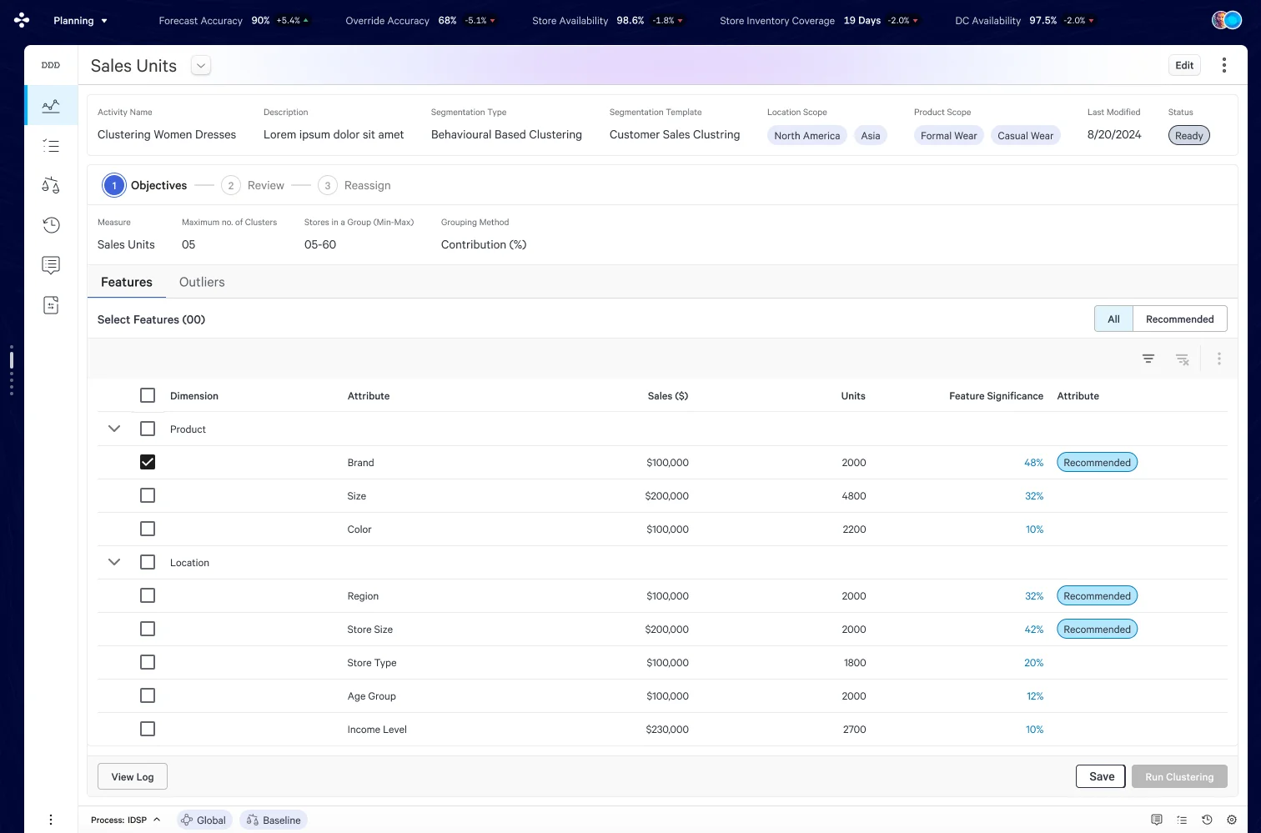Open the user avatar profile menu
Image resolution: width=1261 pixels, height=833 pixels.
[x=1227, y=20]
